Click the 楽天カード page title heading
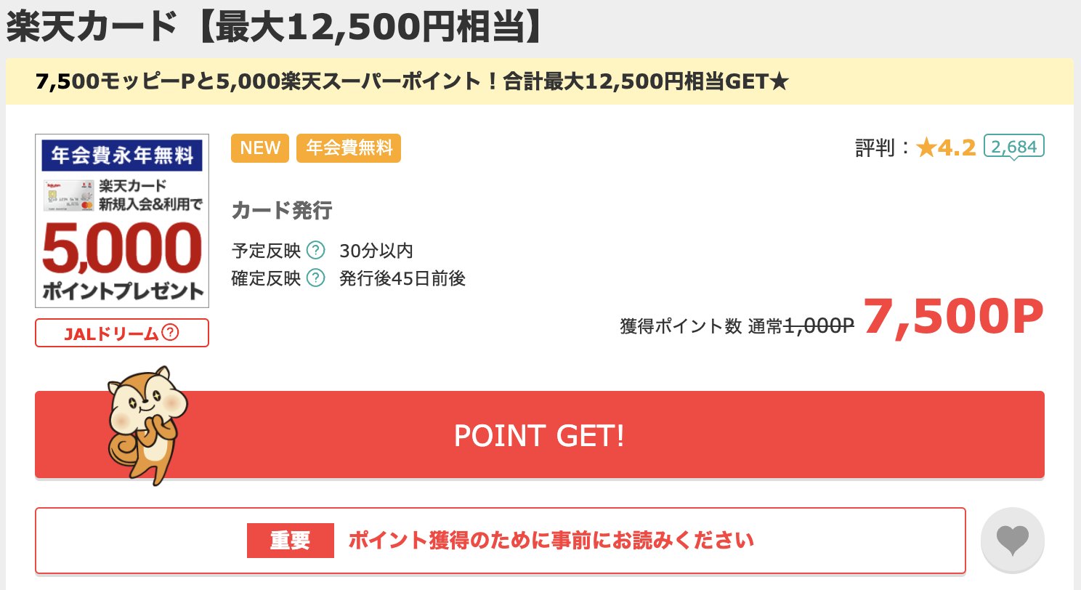Image resolution: width=1081 pixels, height=590 pixels. [x=275, y=27]
